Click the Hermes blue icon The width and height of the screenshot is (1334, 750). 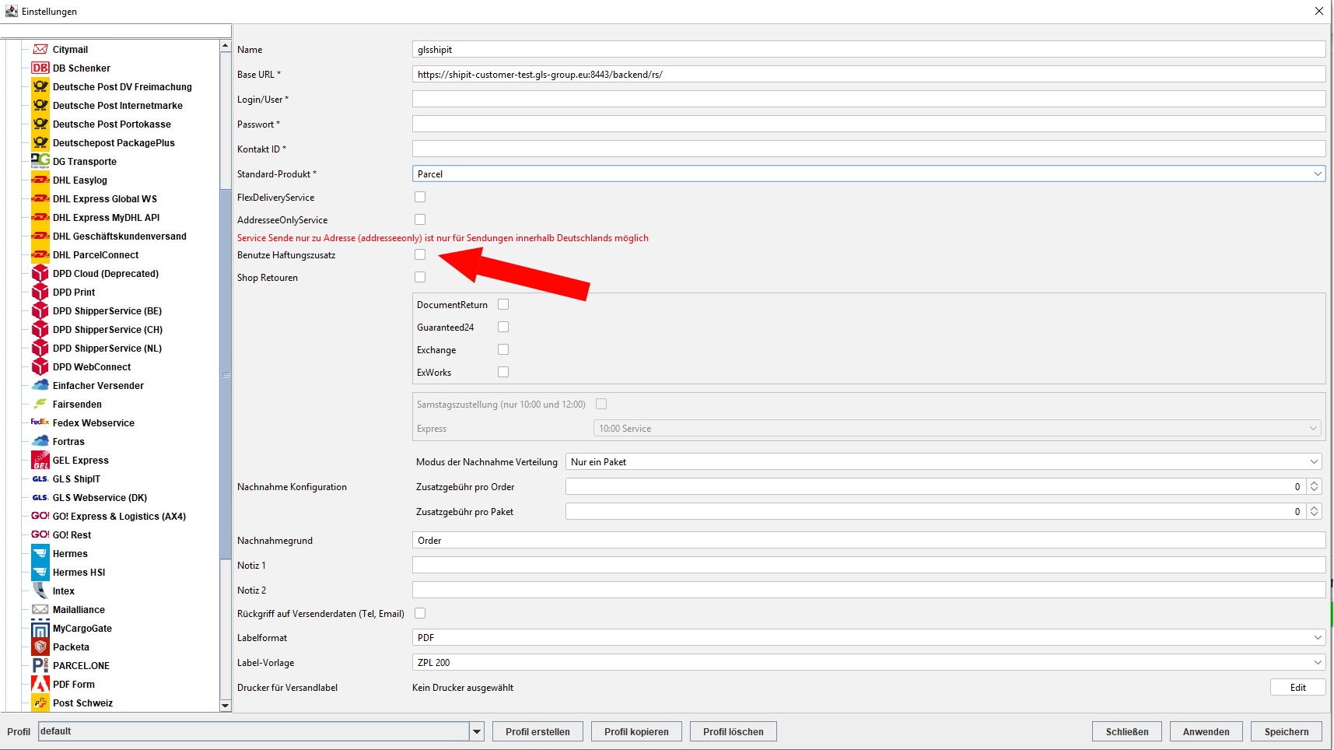40,553
